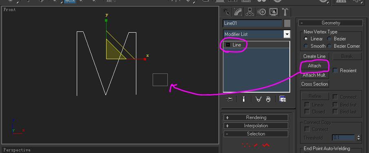This screenshot has width=369, height=153.
Task: Enable the Reorient checkbox
Action: click(x=336, y=70)
